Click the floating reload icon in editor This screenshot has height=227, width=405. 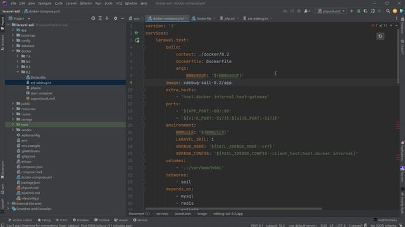point(380,37)
